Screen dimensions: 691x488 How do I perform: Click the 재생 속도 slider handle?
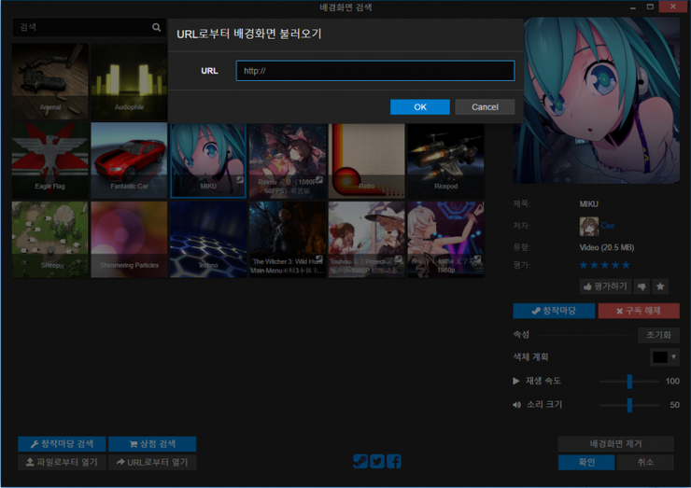coord(629,382)
